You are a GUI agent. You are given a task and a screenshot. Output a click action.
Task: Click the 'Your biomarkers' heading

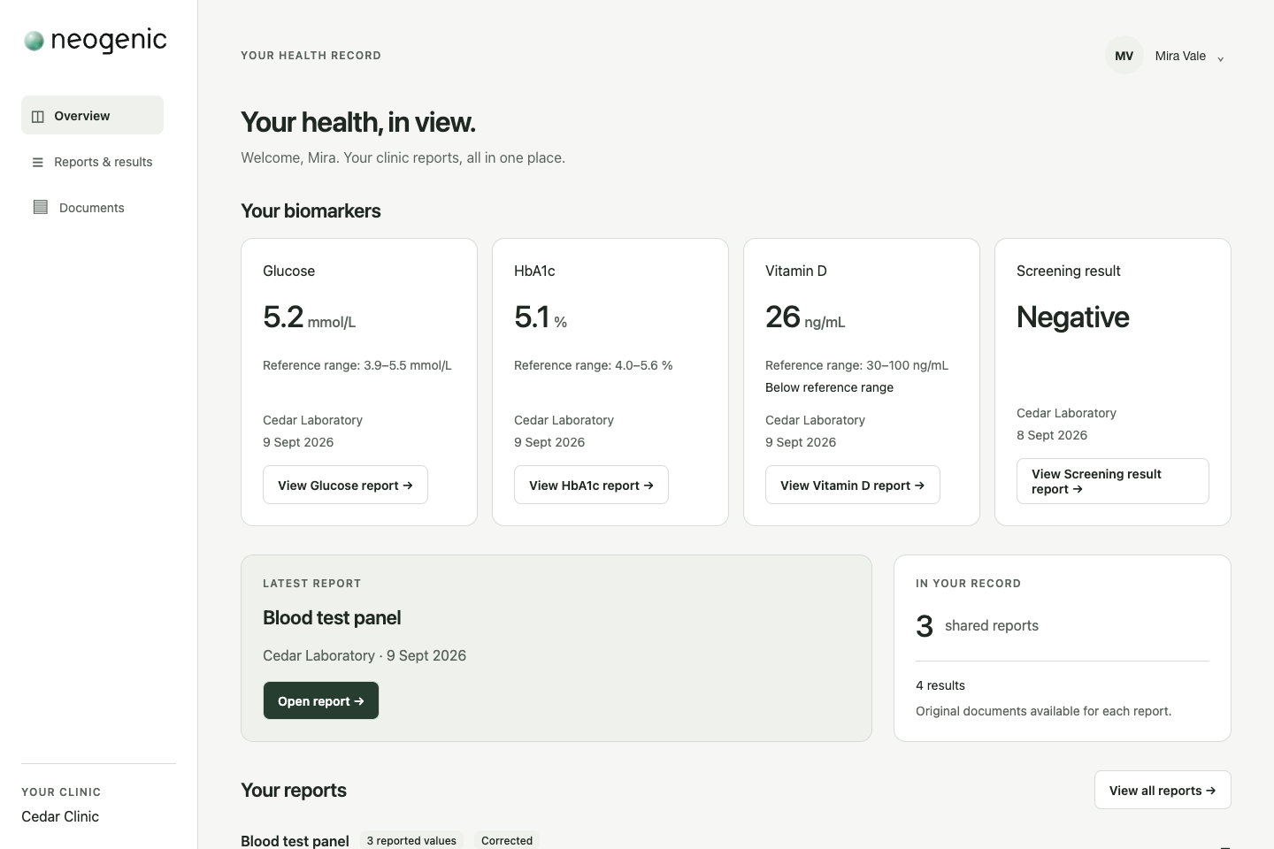click(311, 210)
